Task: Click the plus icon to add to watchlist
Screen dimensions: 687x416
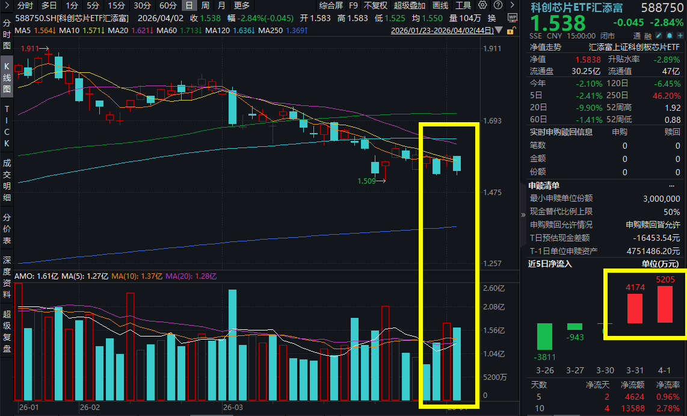Action: coord(680,36)
